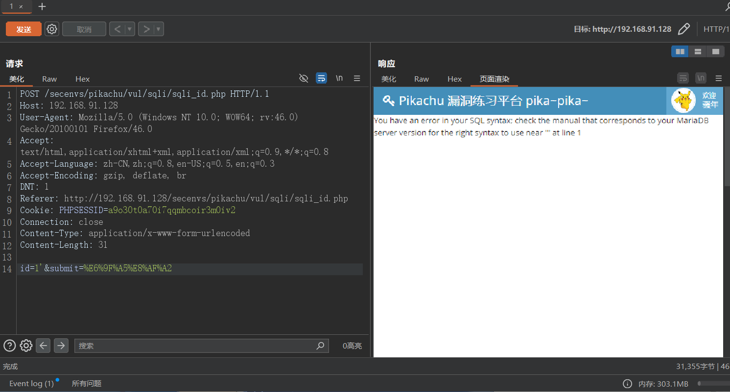The width and height of the screenshot is (730, 392).
Task: Click the Host: 192.168.91.128 header line
Action: tap(69, 106)
